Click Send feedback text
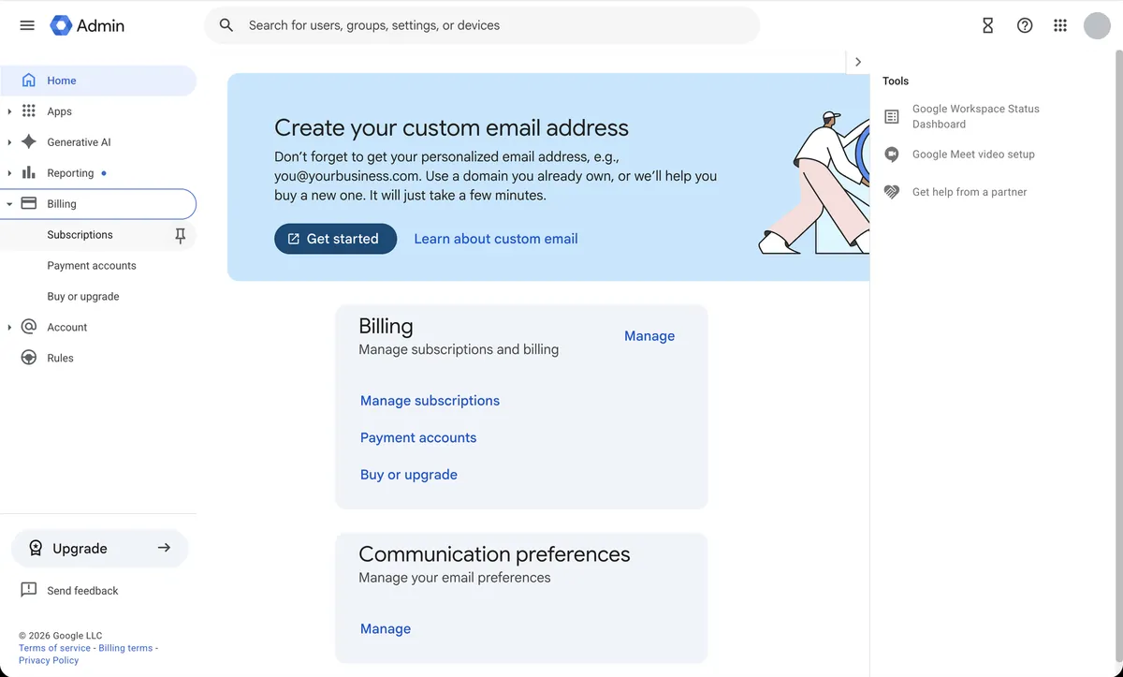This screenshot has width=1123, height=677. 82,591
